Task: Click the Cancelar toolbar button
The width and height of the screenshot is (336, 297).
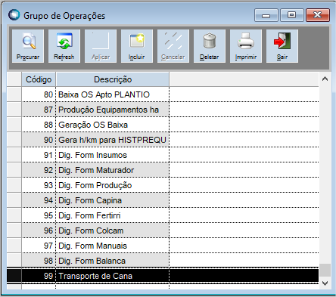Action: coord(173,46)
